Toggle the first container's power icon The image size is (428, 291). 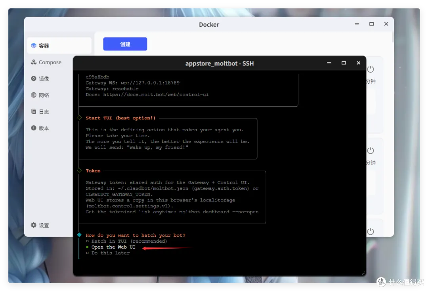click(x=371, y=69)
